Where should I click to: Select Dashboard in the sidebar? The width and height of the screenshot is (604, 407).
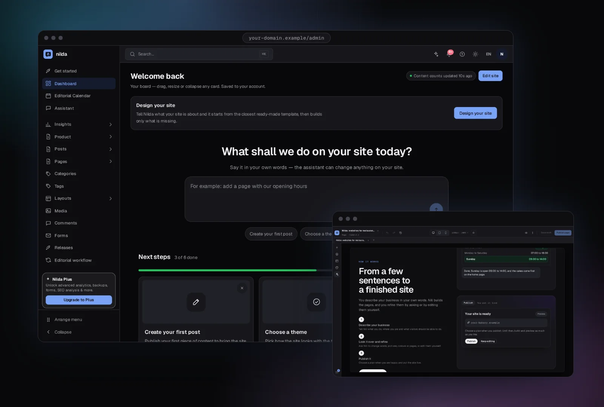tap(79, 84)
